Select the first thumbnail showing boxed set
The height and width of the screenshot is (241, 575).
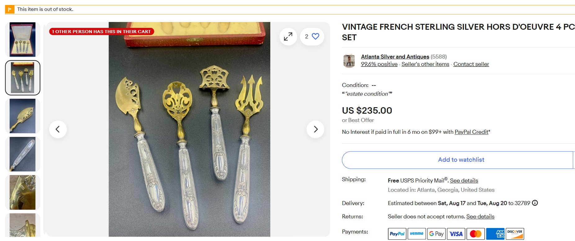pos(23,39)
